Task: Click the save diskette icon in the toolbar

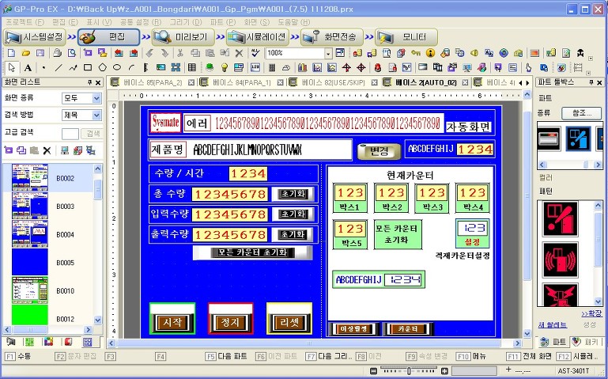Action: tap(42, 53)
